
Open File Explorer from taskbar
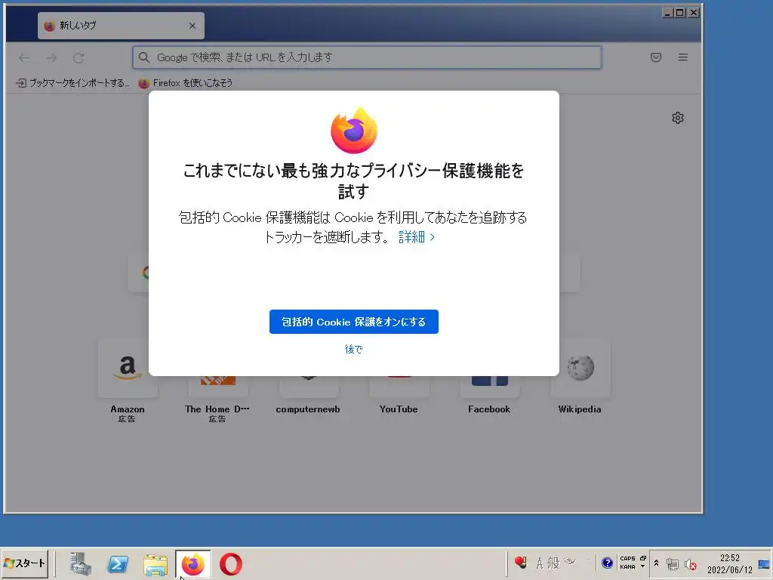click(x=156, y=564)
